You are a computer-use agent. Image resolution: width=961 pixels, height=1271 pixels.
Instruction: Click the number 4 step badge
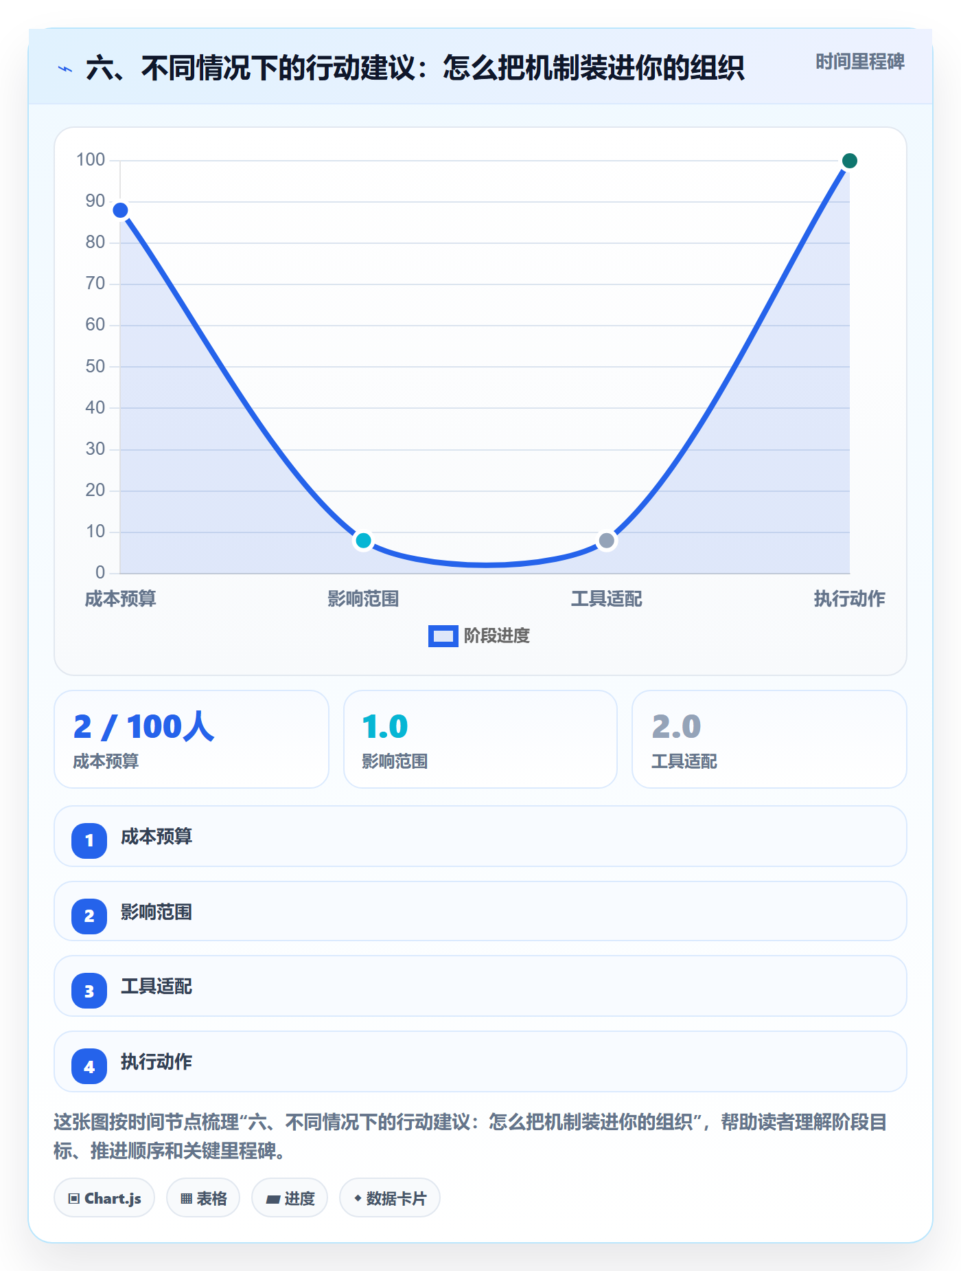click(x=89, y=1066)
